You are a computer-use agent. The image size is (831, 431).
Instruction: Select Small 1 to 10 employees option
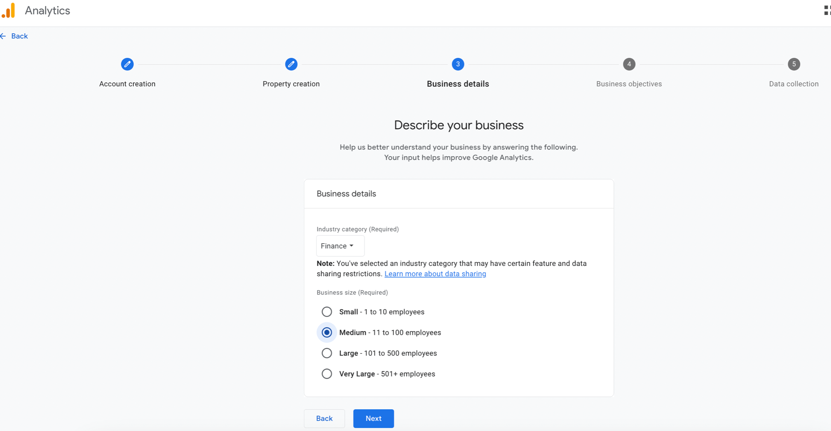coord(327,312)
